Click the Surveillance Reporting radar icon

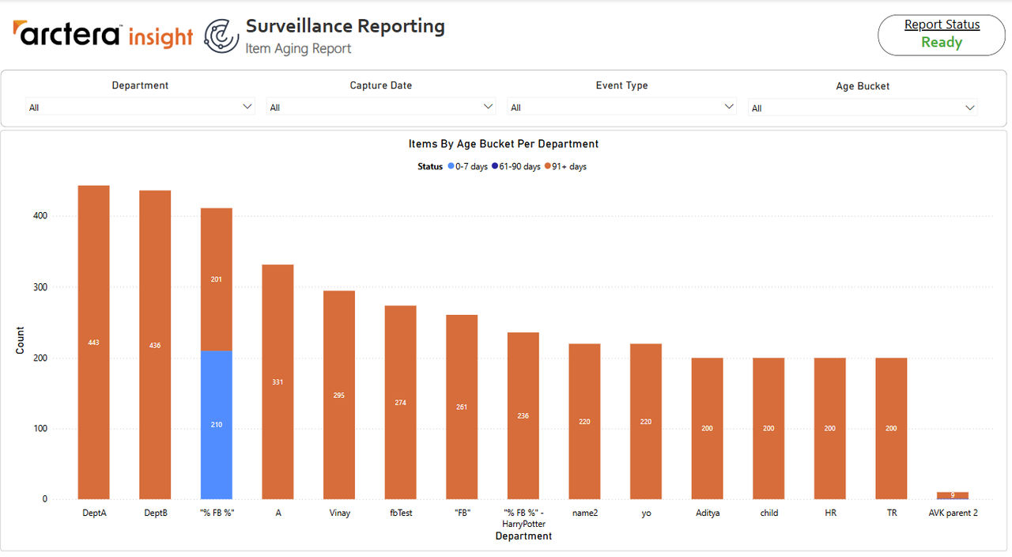point(221,36)
